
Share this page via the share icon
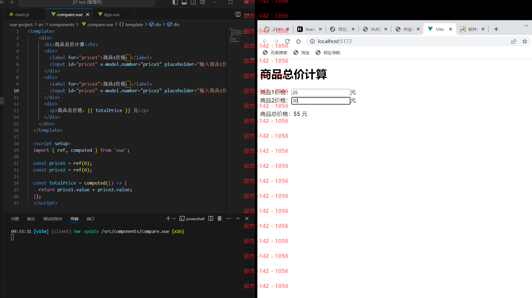pyautogui.click(x=514, y=41)
